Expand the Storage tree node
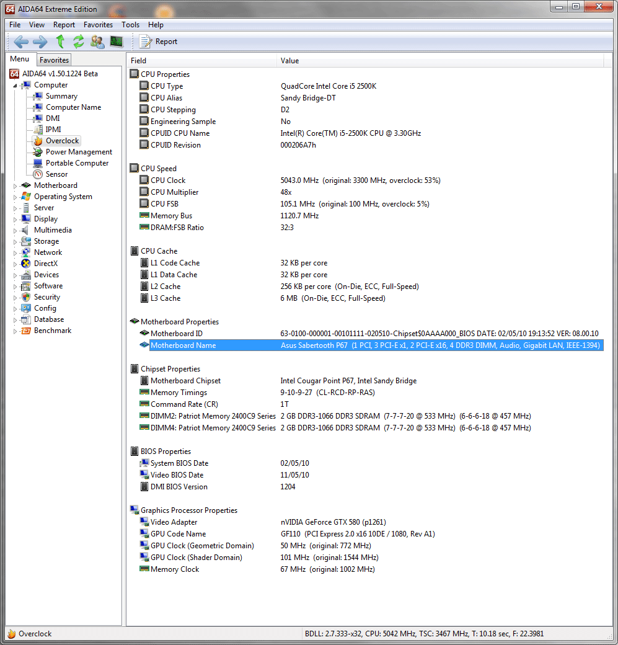618x645 pixels. (x=15, y=241)
